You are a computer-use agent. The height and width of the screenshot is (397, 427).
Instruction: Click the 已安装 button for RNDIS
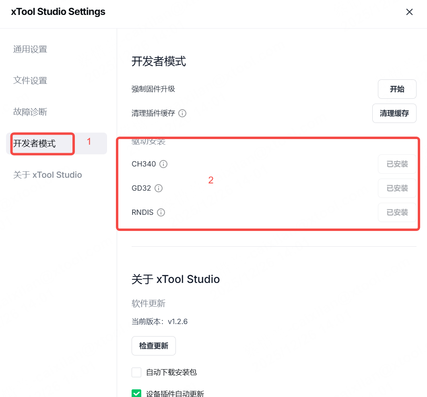point(397,212)
